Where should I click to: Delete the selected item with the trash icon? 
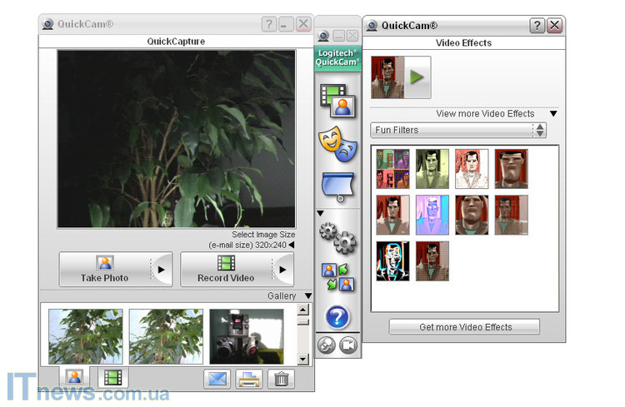point(282,379)
